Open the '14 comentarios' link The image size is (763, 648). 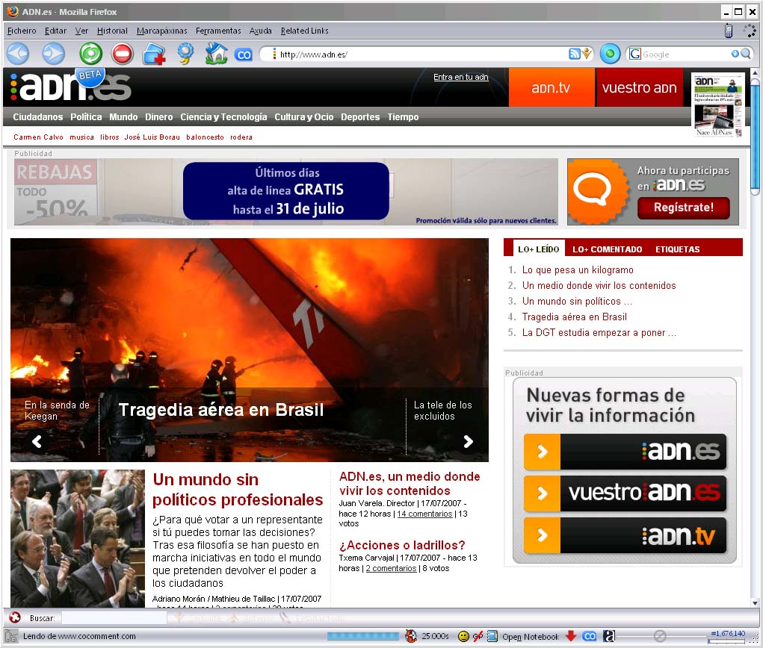pos(424,514)
